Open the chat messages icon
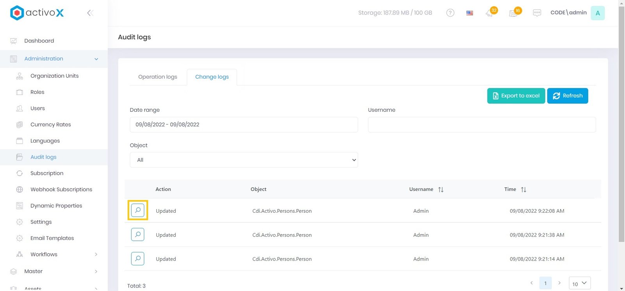This screenshot has height=291, width=625. [537, 13]
